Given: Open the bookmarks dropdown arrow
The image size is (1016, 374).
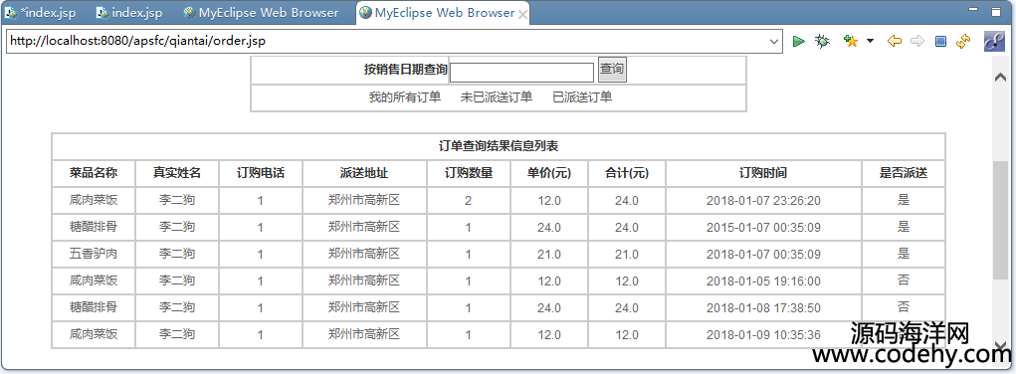Looking at the screenshot, I should coord(870,42).
